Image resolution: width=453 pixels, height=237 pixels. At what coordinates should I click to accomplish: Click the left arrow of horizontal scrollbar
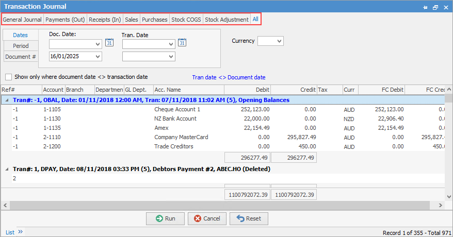point(5,205)
